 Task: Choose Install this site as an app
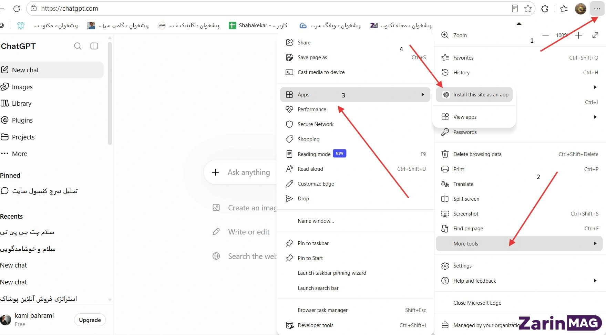pyautogui.click(x=474, y=95)
